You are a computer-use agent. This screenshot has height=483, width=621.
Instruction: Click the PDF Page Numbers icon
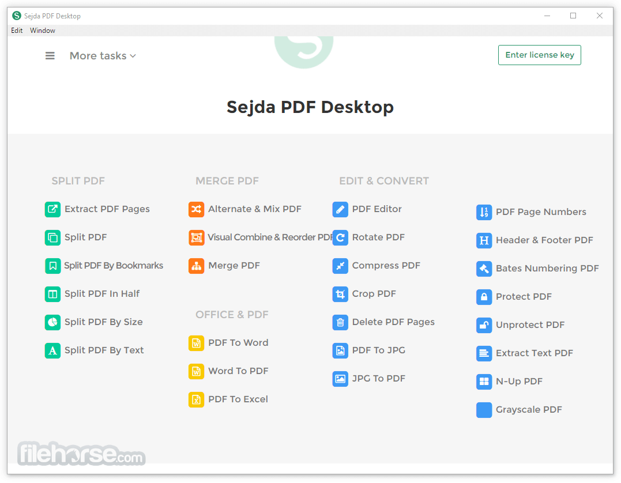(x=484, y=212)
